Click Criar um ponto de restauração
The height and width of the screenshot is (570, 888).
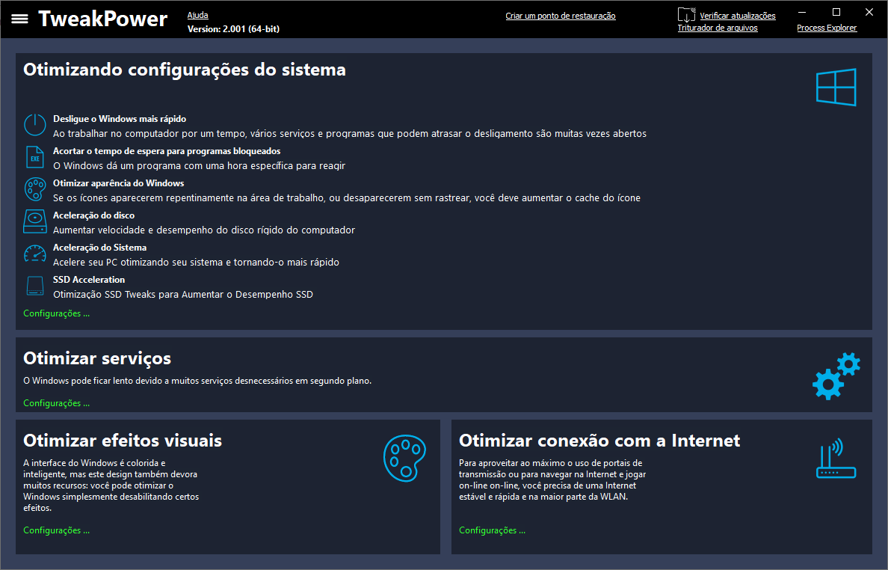[x=560, y=16]
